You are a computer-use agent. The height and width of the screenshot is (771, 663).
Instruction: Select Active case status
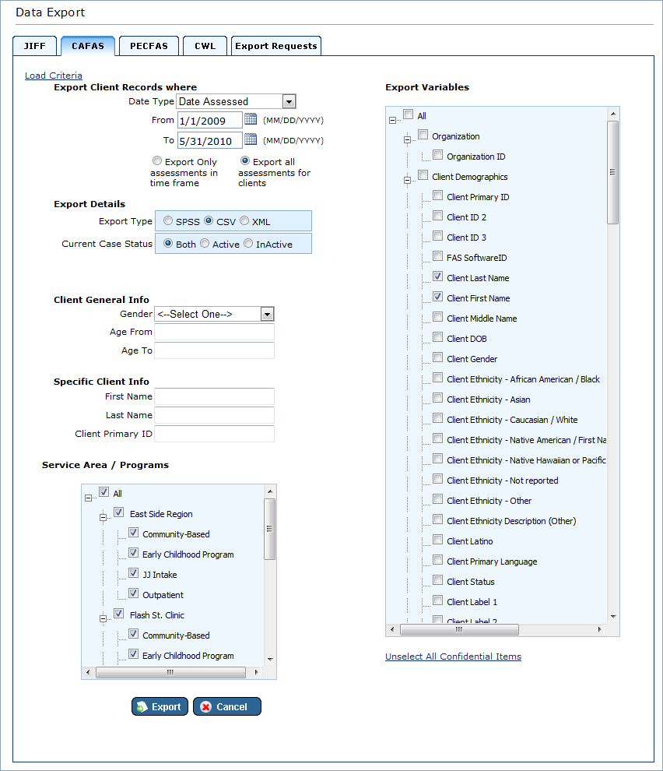[x=205, y=244]
